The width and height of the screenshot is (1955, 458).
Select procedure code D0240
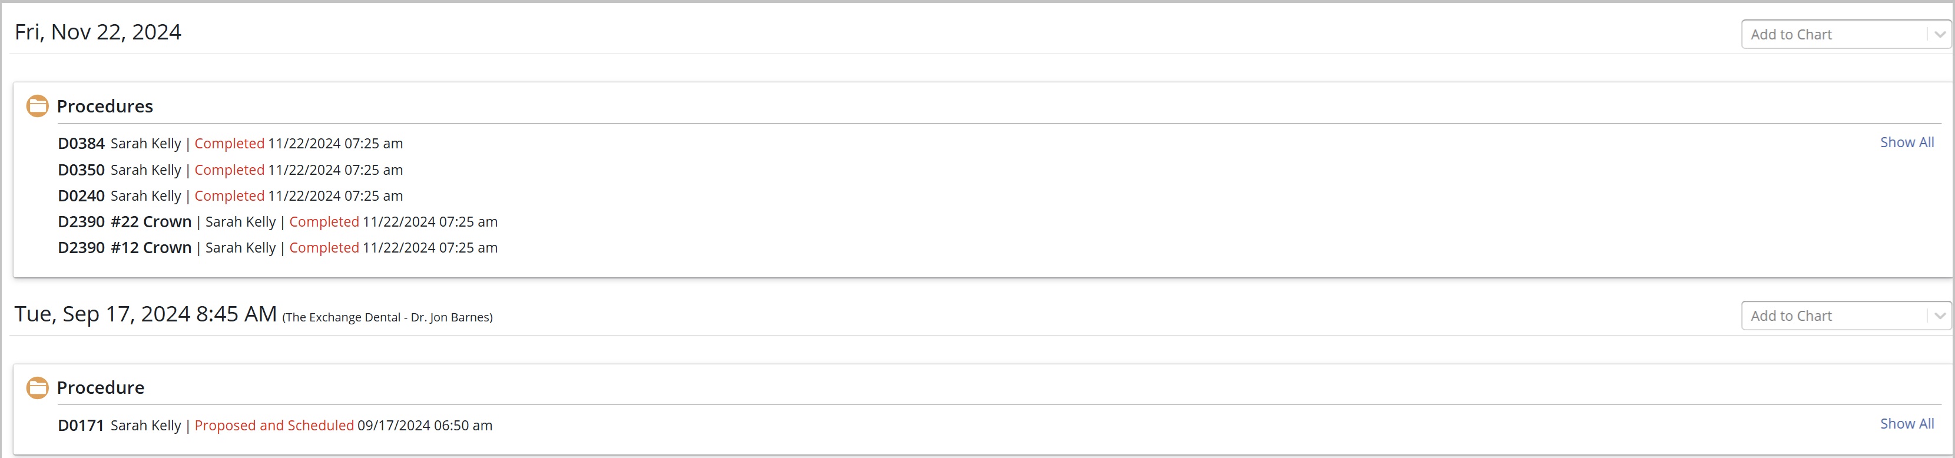point(81,195)
